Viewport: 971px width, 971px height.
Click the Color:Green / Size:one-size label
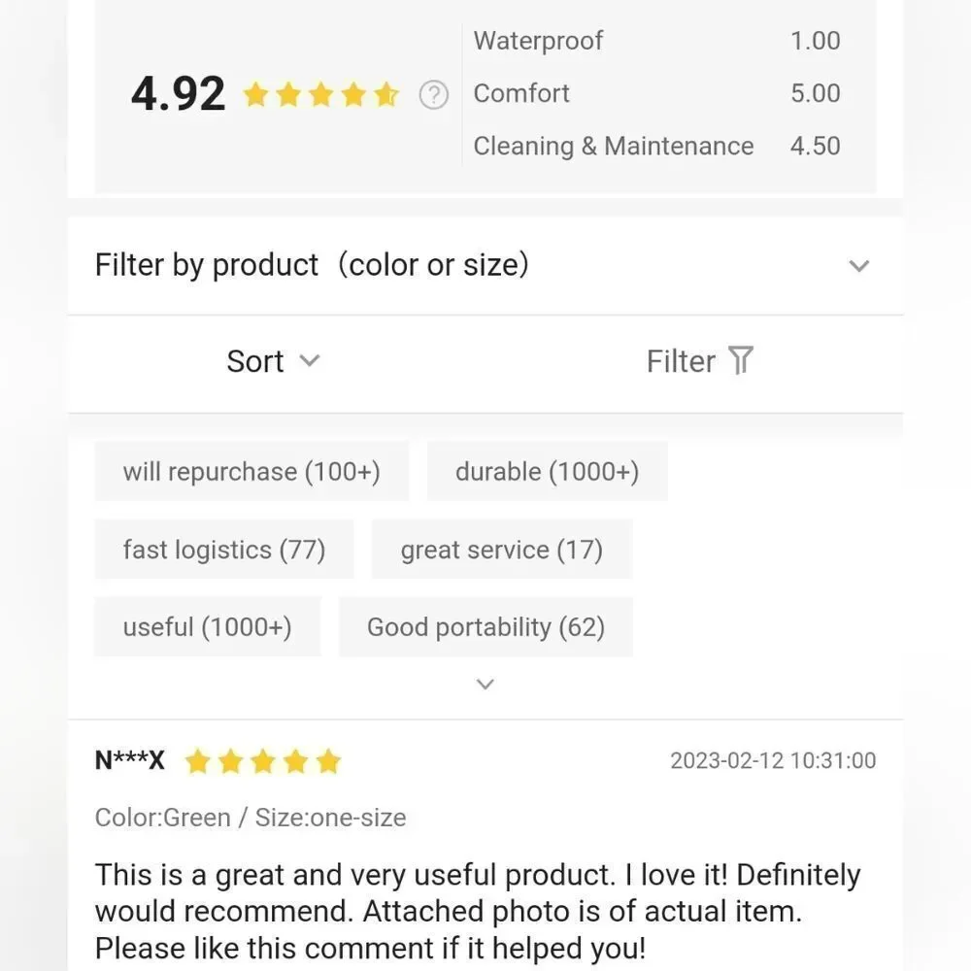pos(251,818)
